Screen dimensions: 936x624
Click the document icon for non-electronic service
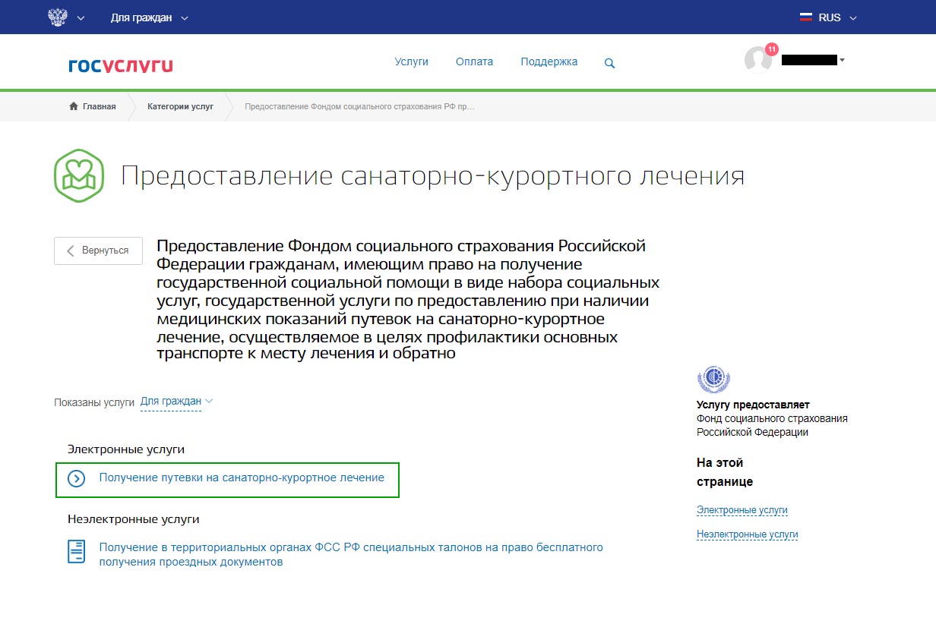[77, 552]
